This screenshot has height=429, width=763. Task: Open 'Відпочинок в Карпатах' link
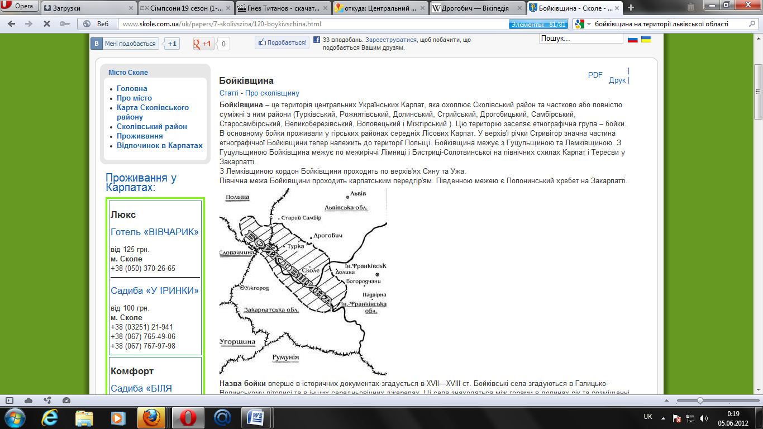(160, 145)
